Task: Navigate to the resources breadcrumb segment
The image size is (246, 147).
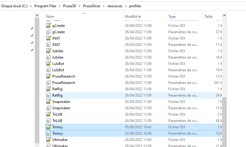Action: tap(115, 6)
